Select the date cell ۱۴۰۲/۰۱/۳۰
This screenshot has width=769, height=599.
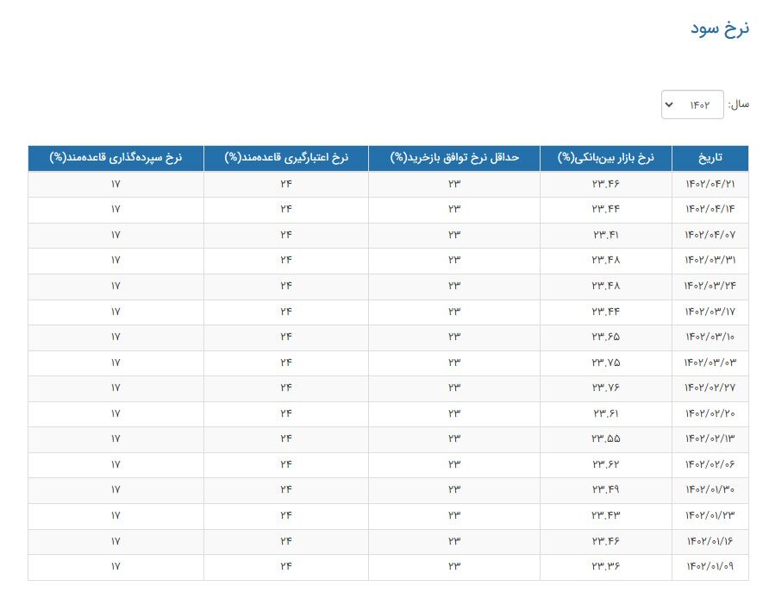pyautogui.click(x=710, y=489)
